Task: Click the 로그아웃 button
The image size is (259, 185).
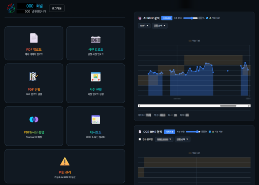Action: click(x=57, y=8)
